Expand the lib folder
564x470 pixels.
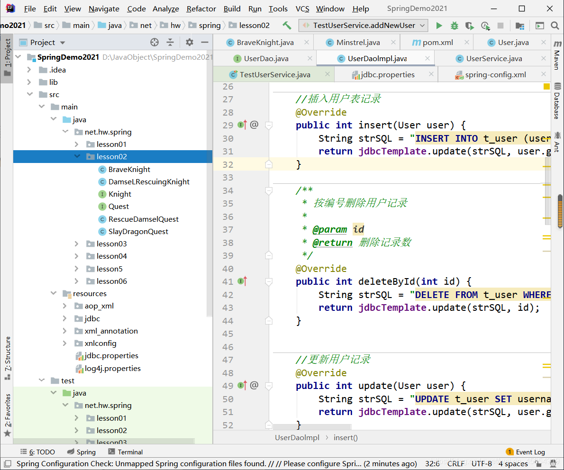pos(29,82)
